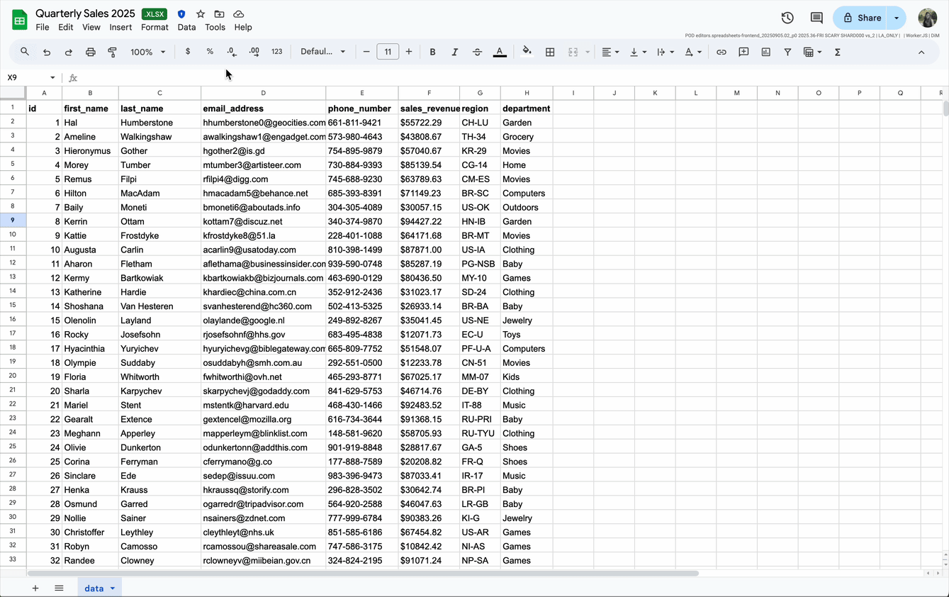This screenshot has width=949, height=597.
Task: Click the Share button
Action: click(861, 18)
